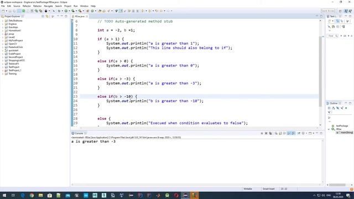This screenshot has height=199, width=354.
Task: Open the File menu
Action: [x=3, y=6]
